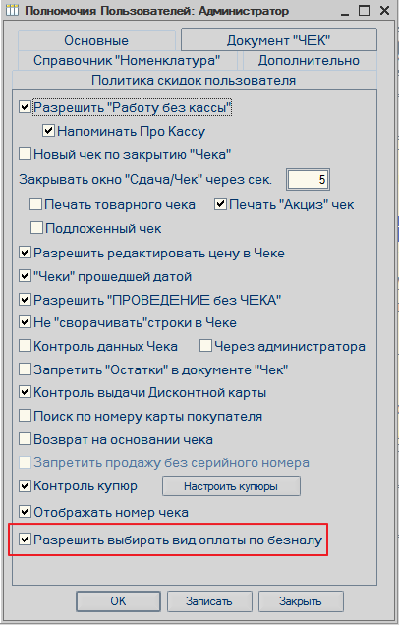The height and width of the screenshot is (625, 399).
Task: Check the Подложенный чек option
Action: tap(36, 228)
